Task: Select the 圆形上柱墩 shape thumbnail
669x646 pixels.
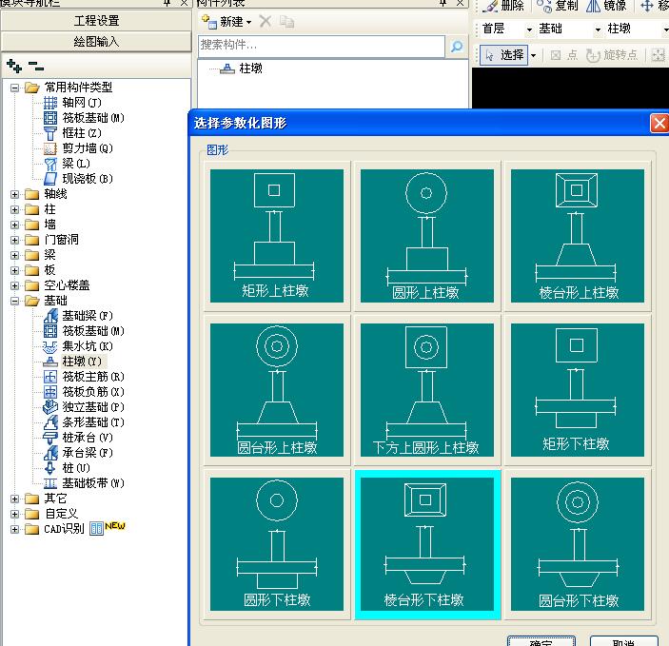Action: (426, 236)
